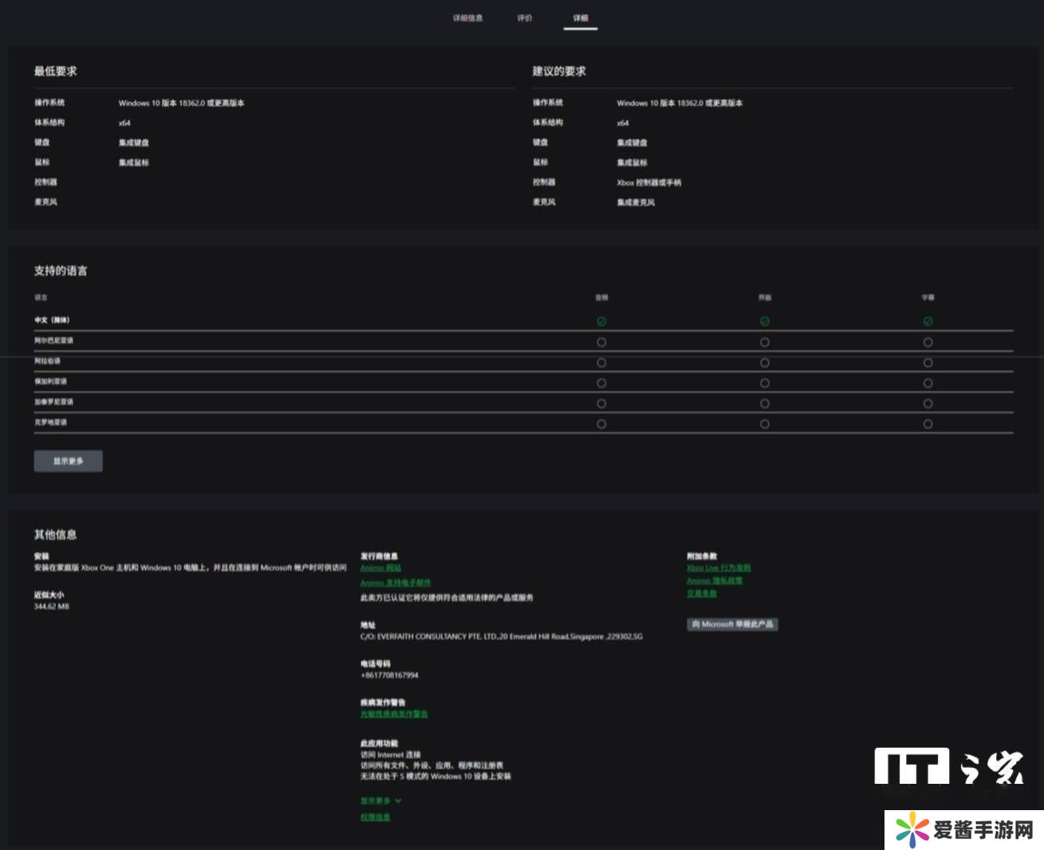Switch to the 详细信息 tab

coord(467,18)
